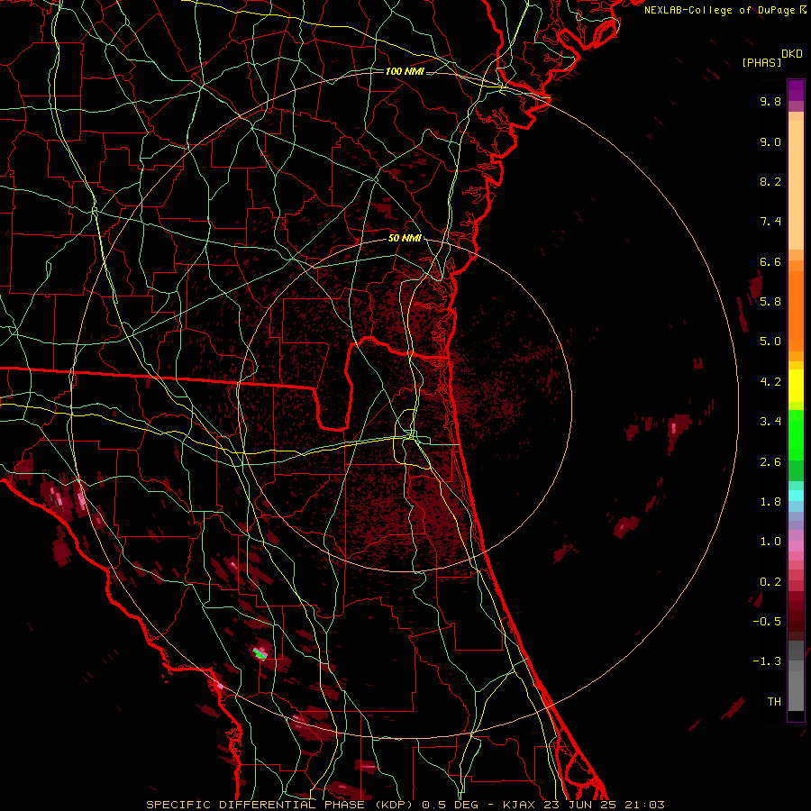Click the NEXLAB-College of DuPage header text
This screenshot has height=811, width=811.
point(719,10)
